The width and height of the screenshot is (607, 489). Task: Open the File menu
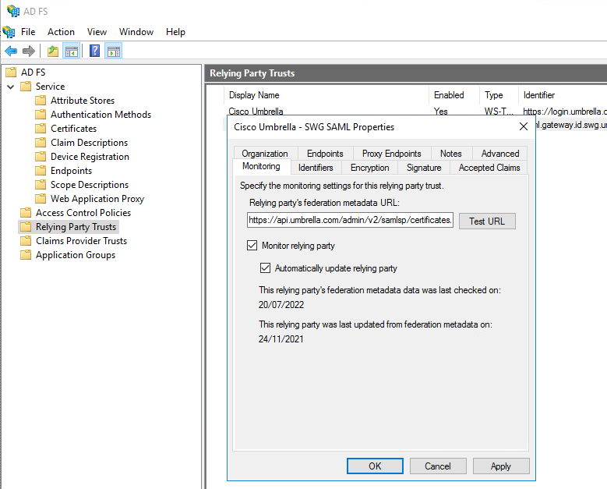point(28,32)
